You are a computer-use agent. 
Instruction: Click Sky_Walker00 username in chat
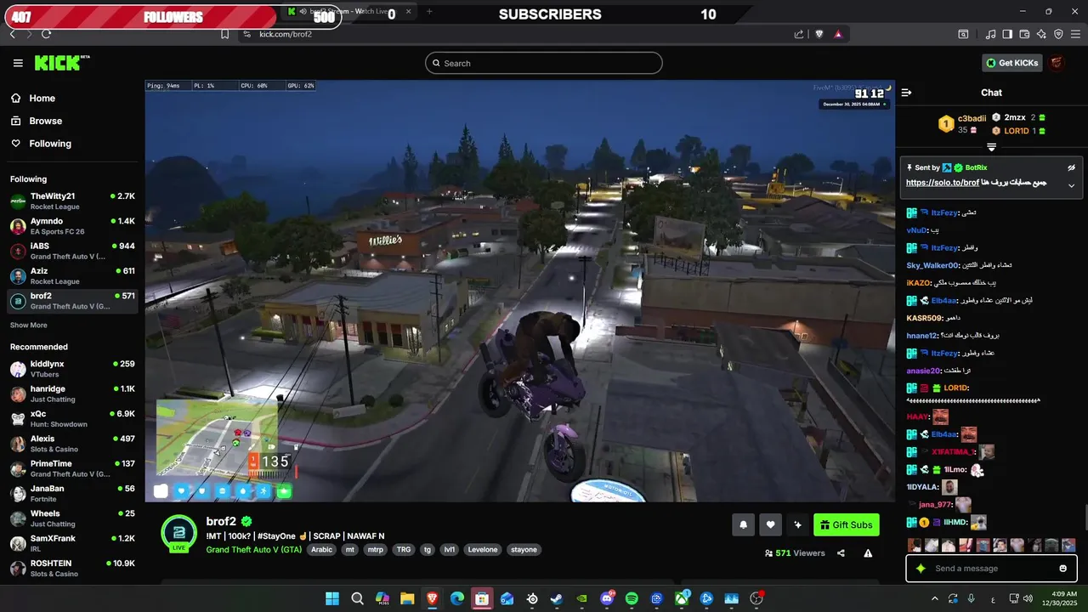932,265
